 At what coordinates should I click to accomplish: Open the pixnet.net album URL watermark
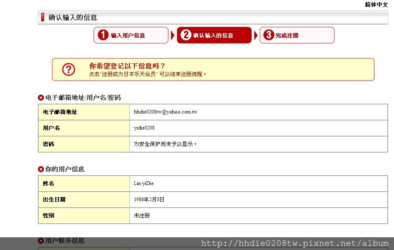coord(295,243)
